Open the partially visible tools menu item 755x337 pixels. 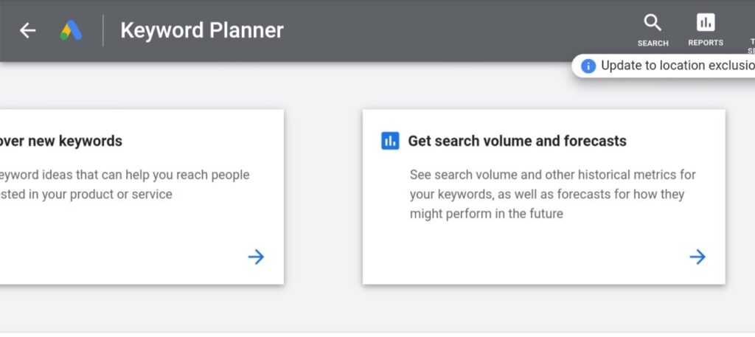coord(751,46)
